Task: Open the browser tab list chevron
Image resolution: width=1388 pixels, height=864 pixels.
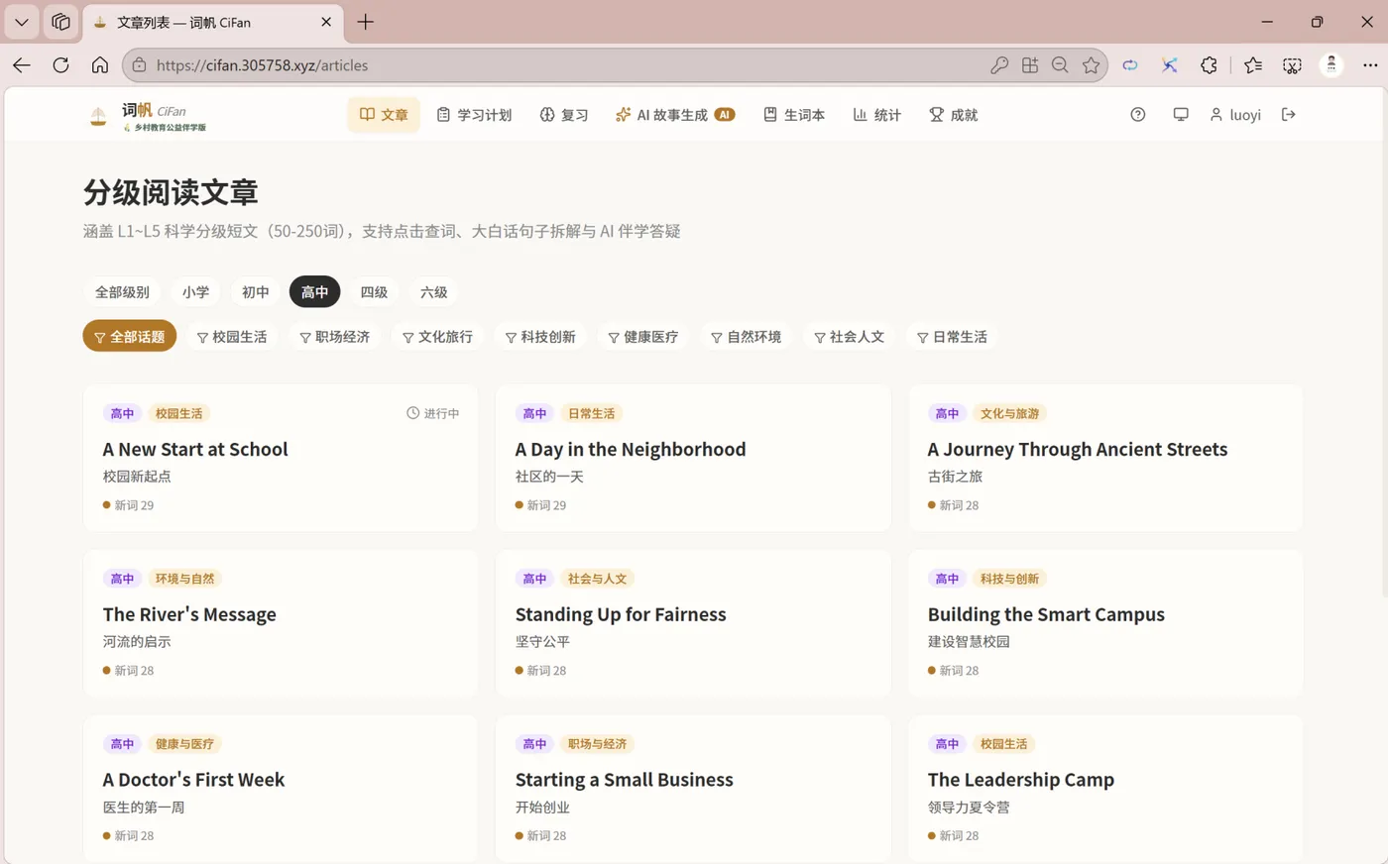Action: [22, 22]
